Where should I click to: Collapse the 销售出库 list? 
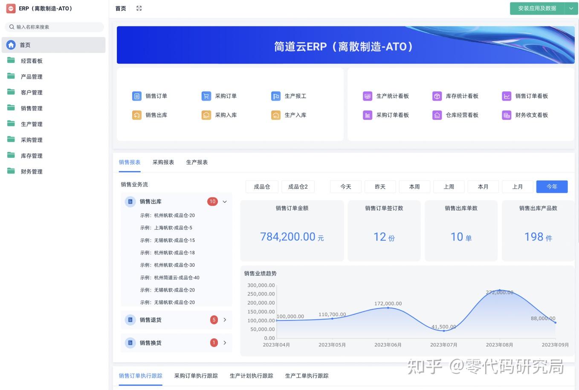coord(225,201)
